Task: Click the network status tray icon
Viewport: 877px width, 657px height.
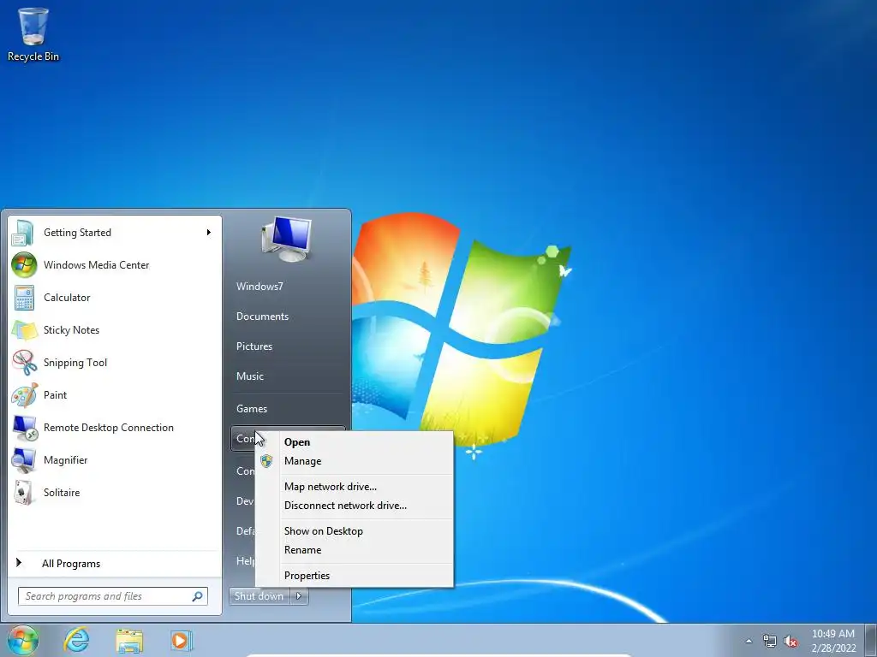Action: click(x=770, y=641)
